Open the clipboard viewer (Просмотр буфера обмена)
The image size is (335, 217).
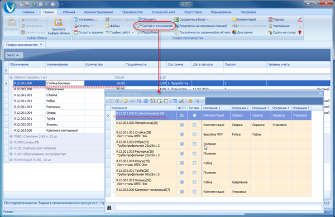59,26
